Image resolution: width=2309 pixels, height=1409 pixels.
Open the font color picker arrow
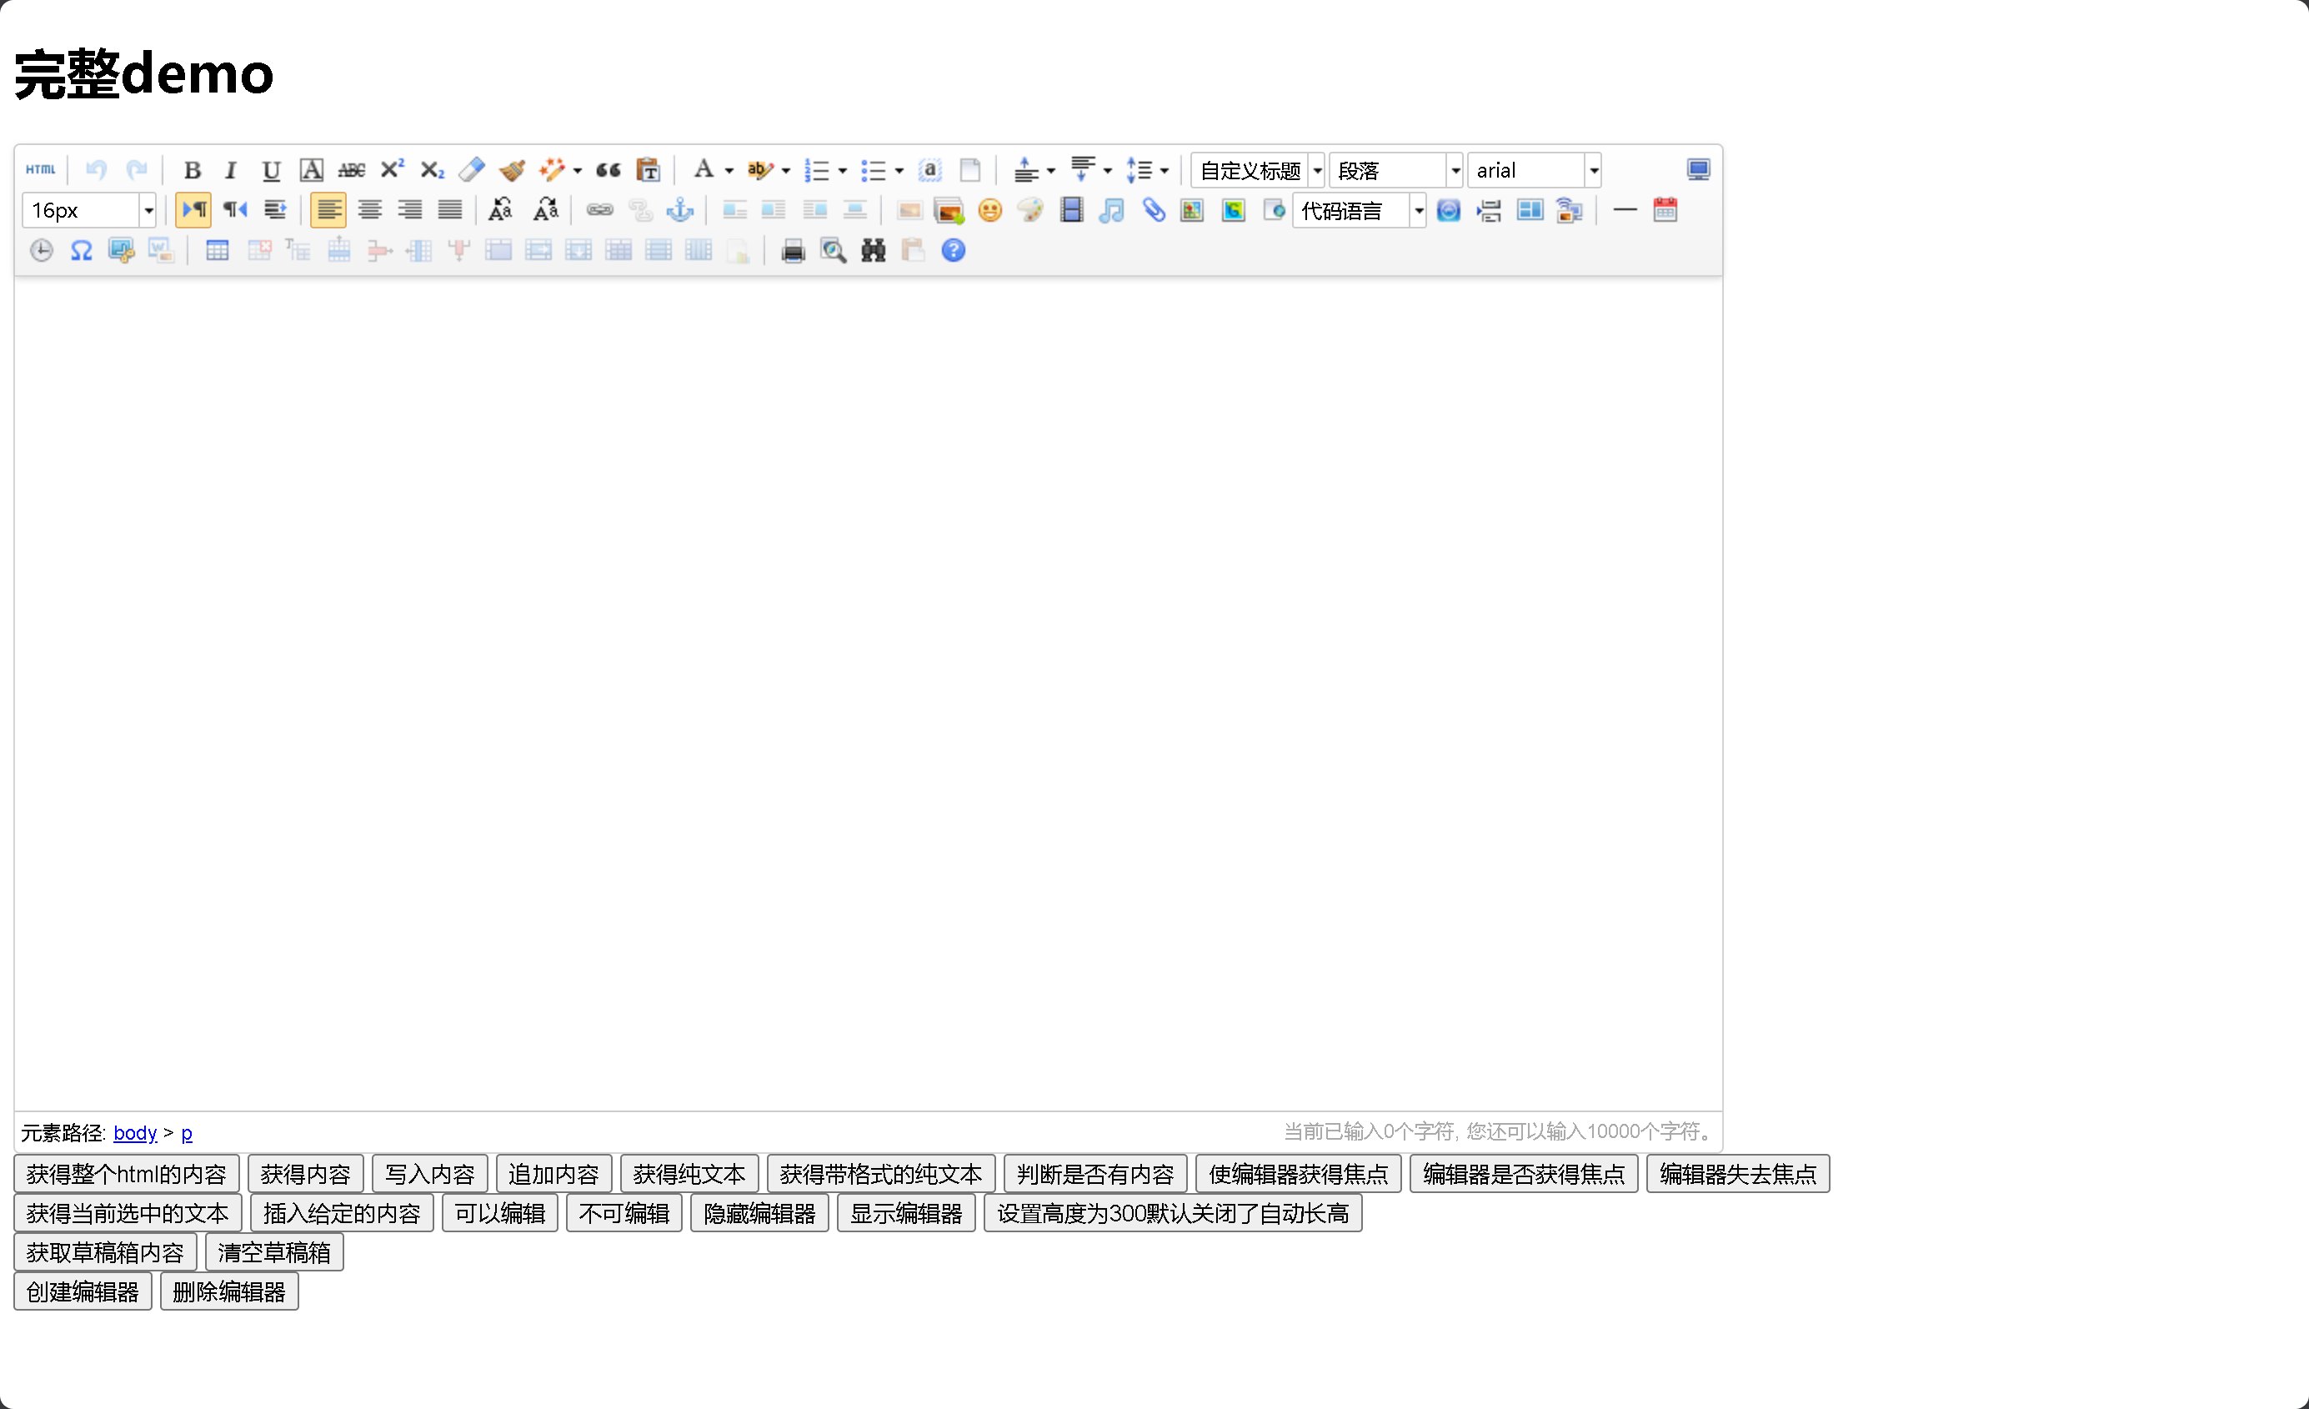point(729,171)
